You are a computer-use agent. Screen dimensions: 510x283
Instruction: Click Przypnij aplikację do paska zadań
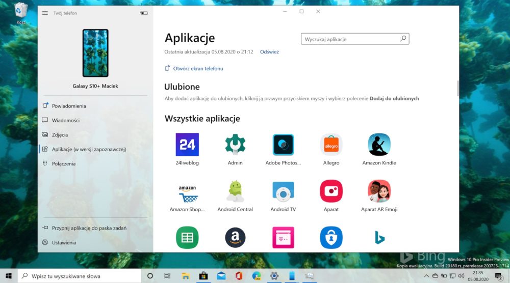89,228
